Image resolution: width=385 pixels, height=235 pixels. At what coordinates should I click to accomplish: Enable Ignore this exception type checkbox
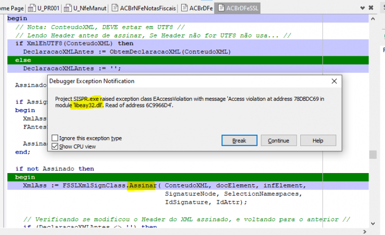pyautogui.click(x=55, y=138)
